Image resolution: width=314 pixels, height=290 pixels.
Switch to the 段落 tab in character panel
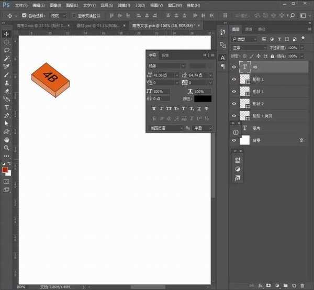point(165,55)
